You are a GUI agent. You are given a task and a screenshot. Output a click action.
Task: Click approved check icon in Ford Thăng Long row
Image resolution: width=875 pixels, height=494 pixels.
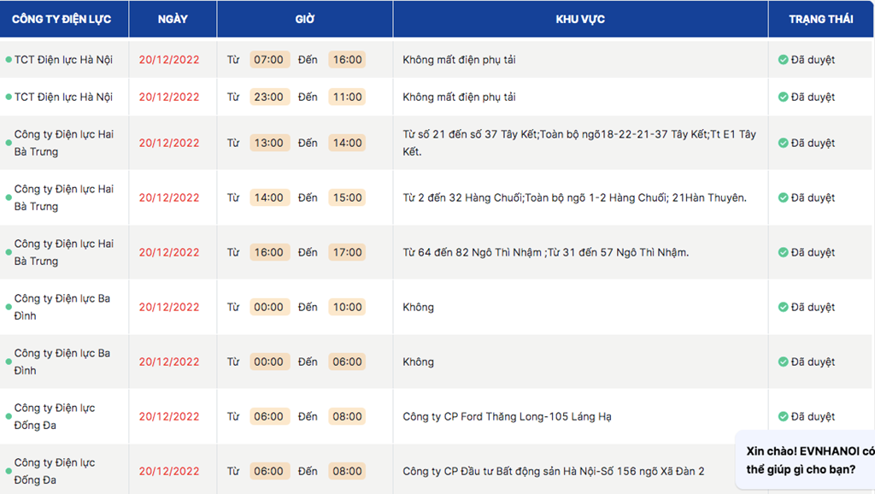tap(783, 416)
